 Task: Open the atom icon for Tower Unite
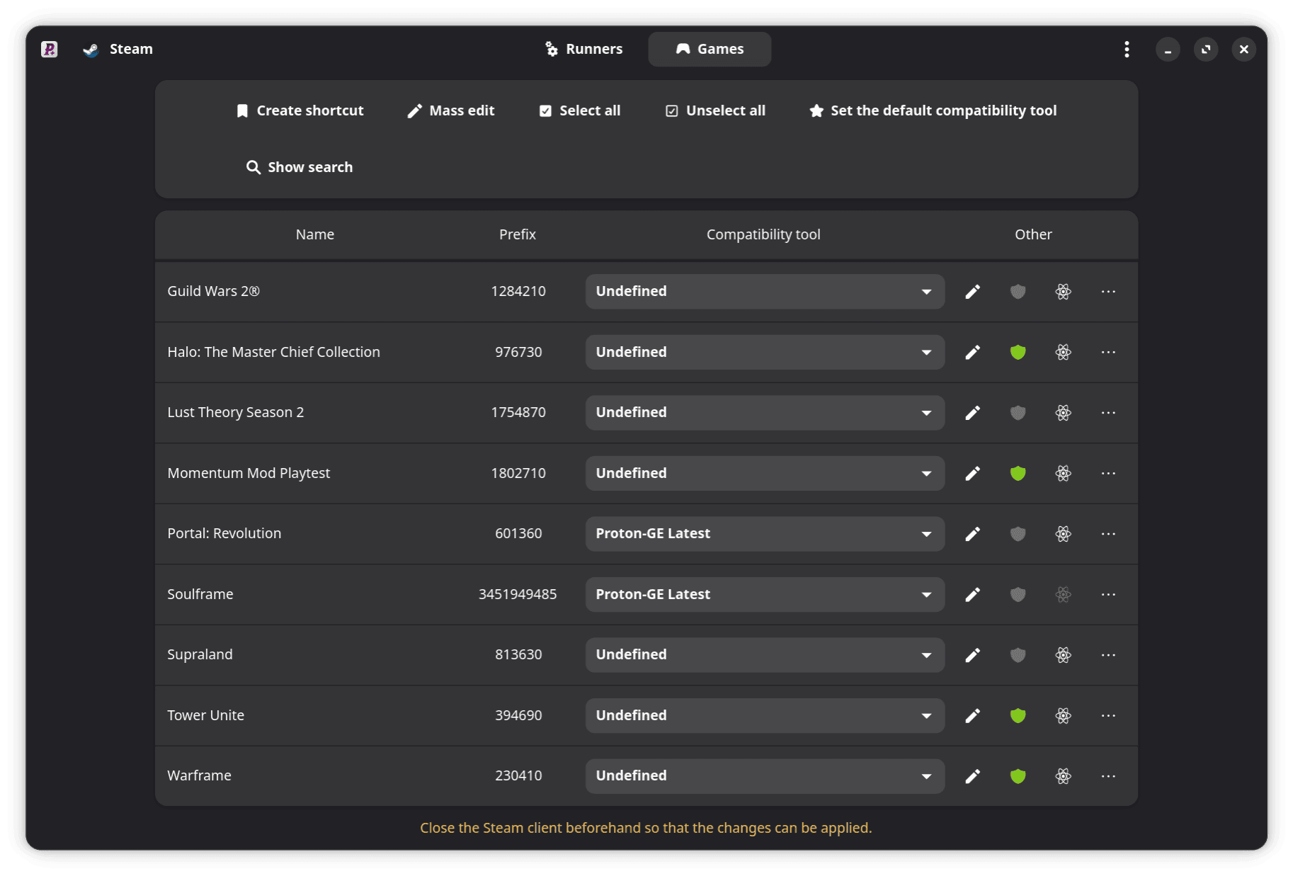(x=1063, y=715)
